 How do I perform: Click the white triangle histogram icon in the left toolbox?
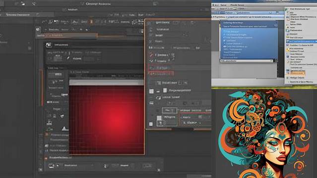pos(64,128)
